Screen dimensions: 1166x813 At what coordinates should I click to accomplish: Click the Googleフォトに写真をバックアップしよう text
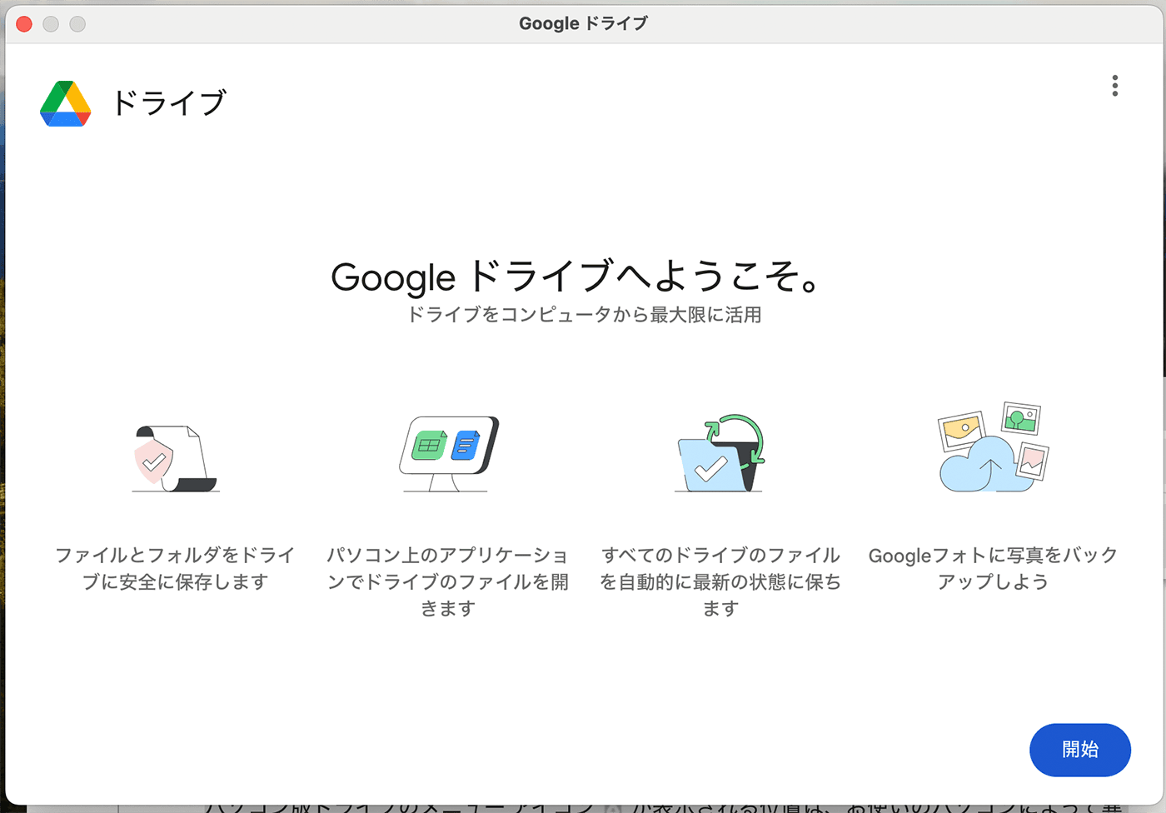point(993,568)
